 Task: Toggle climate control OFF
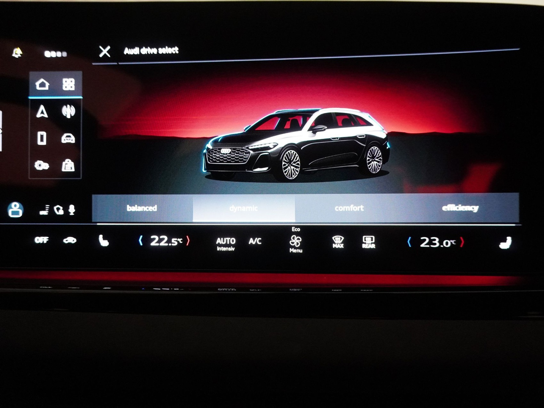pyautogui.click(x=42, y=240)
